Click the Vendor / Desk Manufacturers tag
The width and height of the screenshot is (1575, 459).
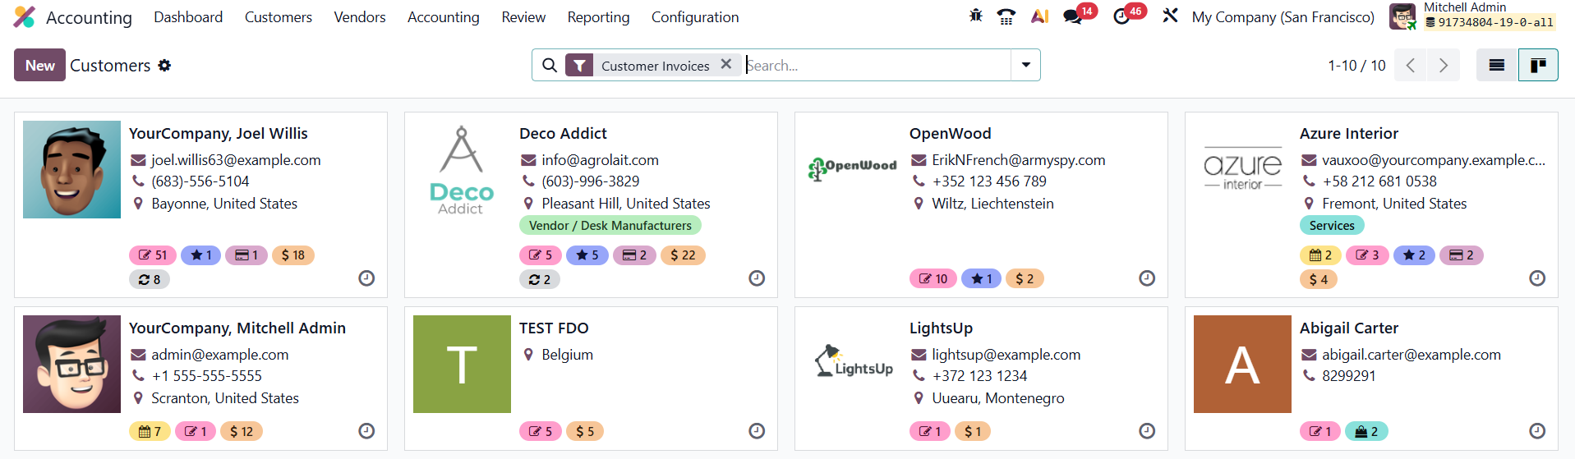[x=610, y=226]
